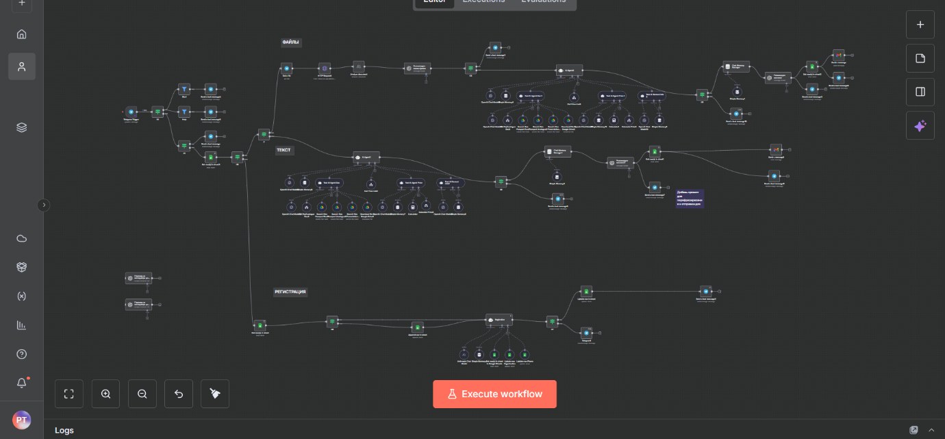Switch to the Evaluations tab

click(543, 2)
